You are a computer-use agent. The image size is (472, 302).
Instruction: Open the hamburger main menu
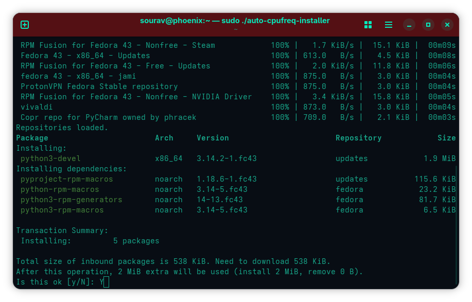coord(389,25)
